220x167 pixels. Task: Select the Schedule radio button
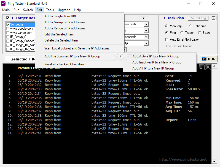pyautogui.click(x=190, y=26)
